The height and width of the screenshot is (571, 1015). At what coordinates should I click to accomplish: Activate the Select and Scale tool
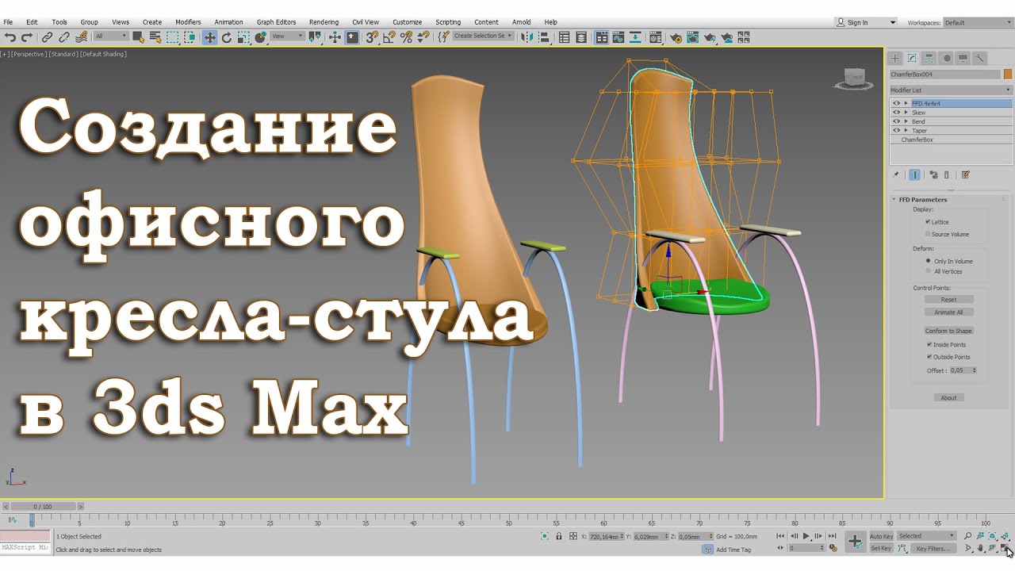click(243, 36)
